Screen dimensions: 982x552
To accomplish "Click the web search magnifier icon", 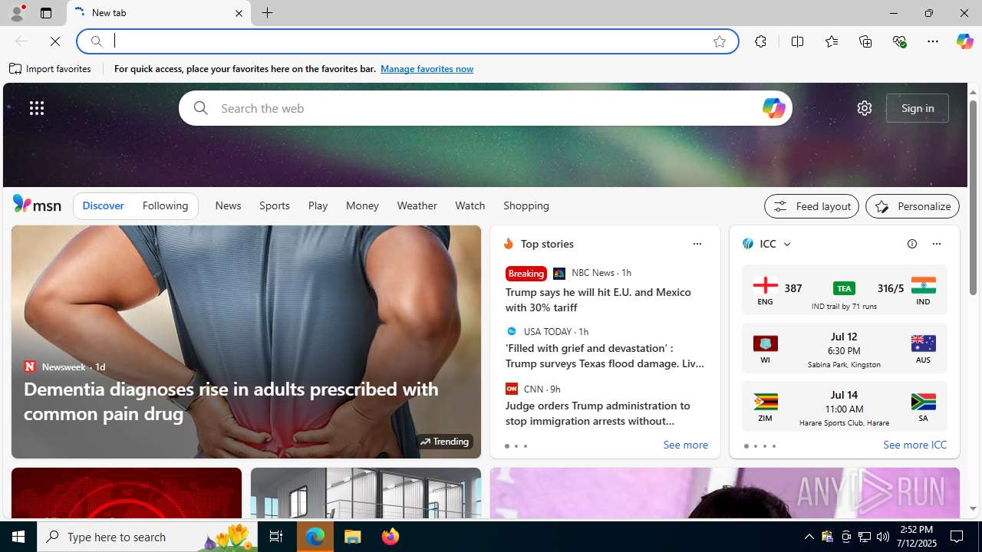I will click(x=200, y=108).
